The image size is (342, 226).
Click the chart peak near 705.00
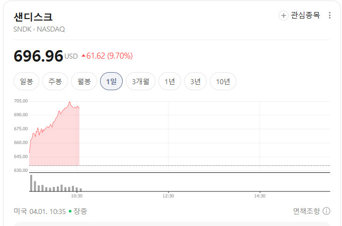pos(69,102)
